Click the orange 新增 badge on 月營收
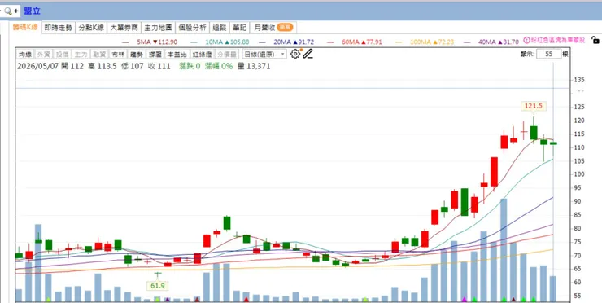602x303 pixels. pos(285,28)
